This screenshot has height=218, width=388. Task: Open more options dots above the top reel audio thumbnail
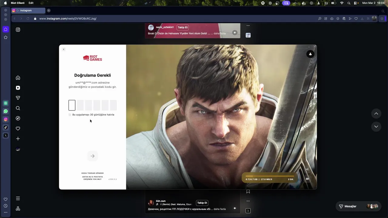pyautogui.click(x=248, y=25)
